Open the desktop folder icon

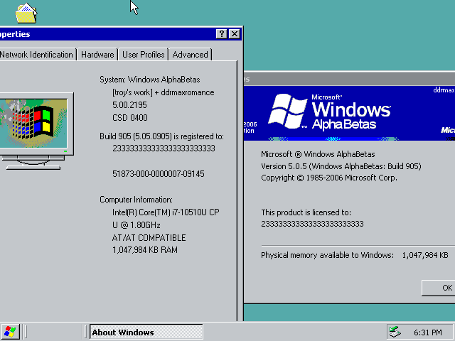coord(26,13)
